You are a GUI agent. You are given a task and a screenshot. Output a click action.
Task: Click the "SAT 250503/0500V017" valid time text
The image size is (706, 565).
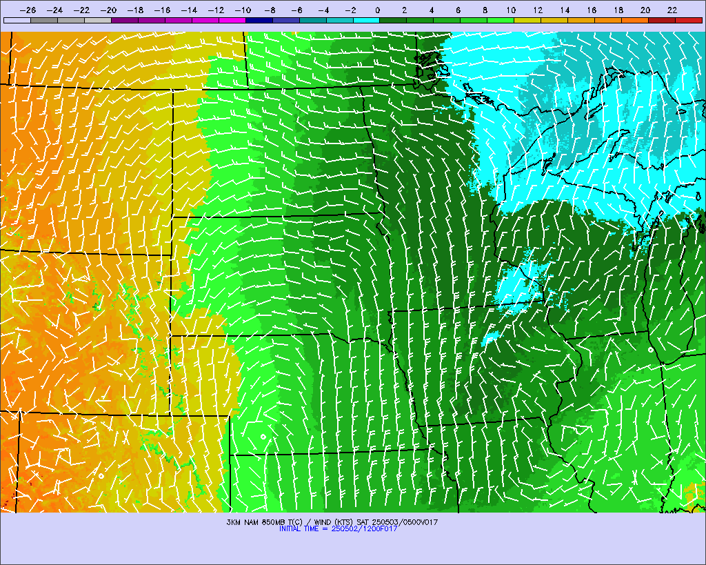pos(397,522)
